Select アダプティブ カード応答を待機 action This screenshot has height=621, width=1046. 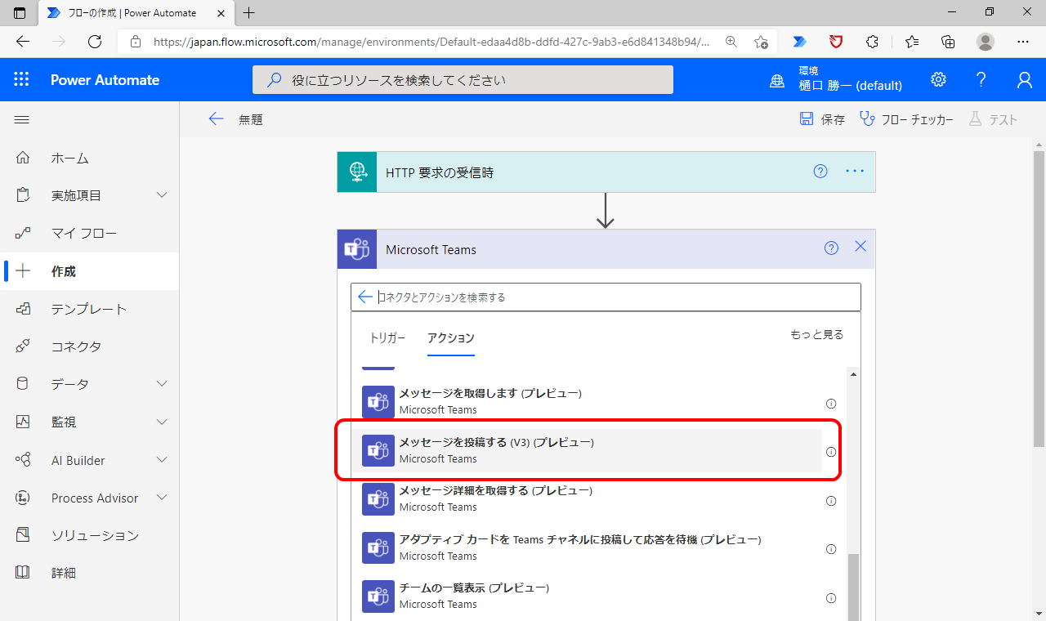(588, 547)
